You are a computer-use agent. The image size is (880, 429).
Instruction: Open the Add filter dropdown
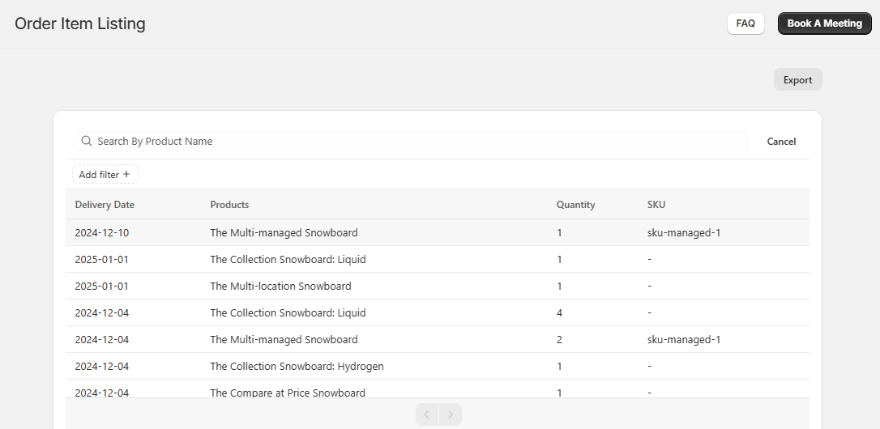tap(105, 175)
